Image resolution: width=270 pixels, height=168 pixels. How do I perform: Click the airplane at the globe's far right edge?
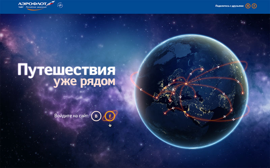tap(238, 81)
